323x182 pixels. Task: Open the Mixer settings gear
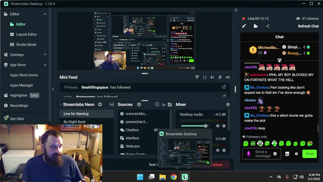point(228,104)
